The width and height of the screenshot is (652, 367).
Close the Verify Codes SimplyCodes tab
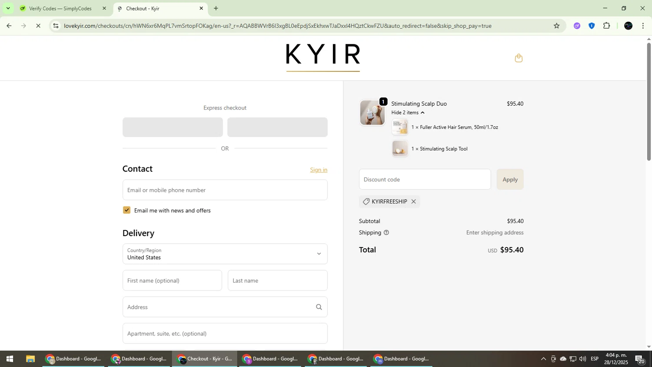click(104, 8)
